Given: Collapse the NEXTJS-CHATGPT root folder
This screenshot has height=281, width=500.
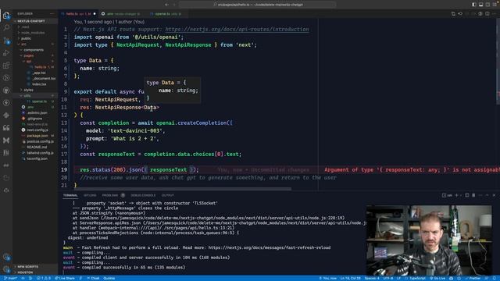Looking at the screenshot, I should 35,21.
